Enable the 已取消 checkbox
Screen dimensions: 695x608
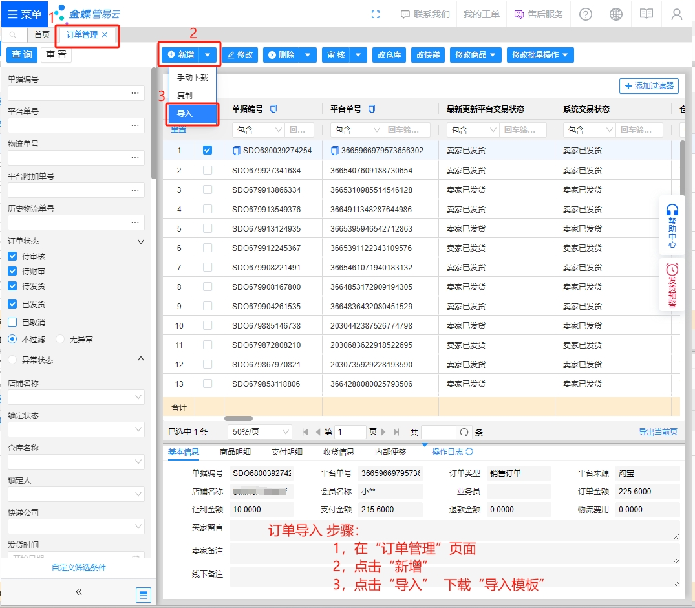coord(12,322)
